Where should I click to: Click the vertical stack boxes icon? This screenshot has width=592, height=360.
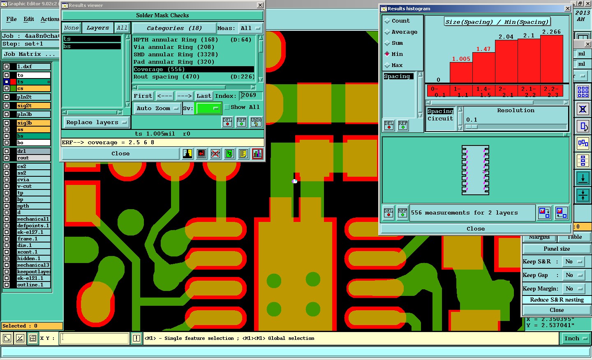[x=583, y=161]
